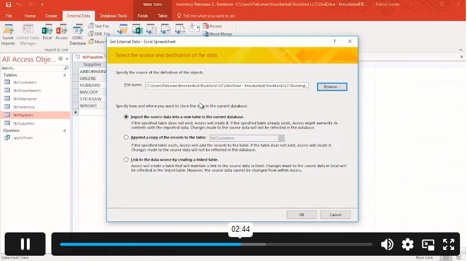The image size is (467, 261).
Task: Switch to Database Tools tab
Action: pyautogui.click(x=113, y=16)
